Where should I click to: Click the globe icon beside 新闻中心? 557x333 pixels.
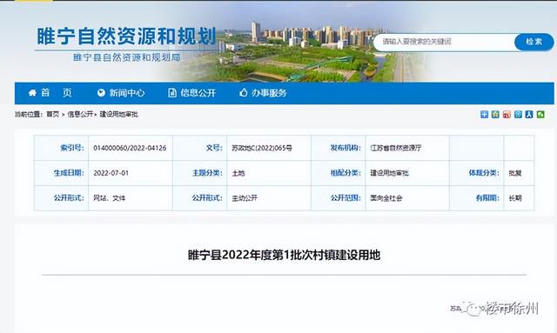(101, 93)
